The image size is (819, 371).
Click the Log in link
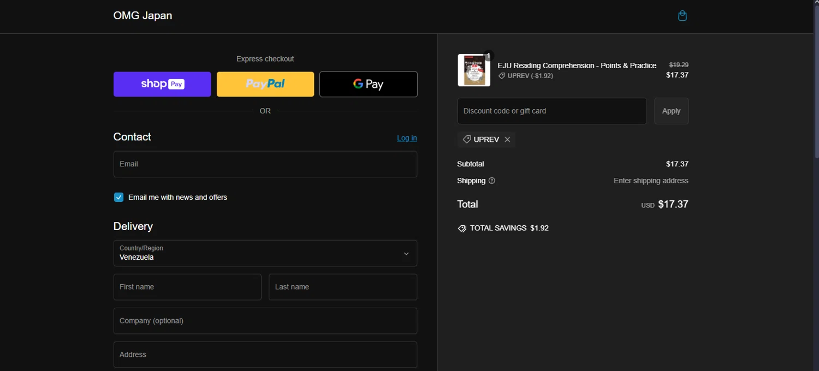(407, 138)
